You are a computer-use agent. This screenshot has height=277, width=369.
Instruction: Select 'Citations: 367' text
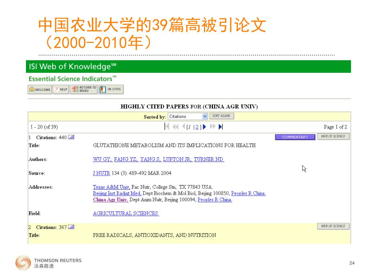click(x=51, y=227)
